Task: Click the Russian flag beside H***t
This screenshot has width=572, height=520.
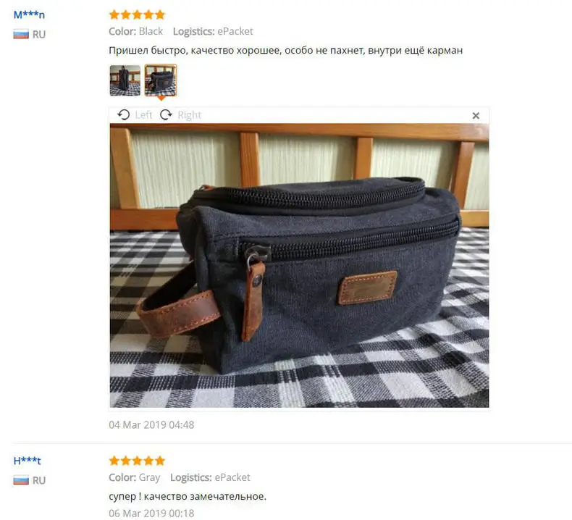Action: click(21, 480)
